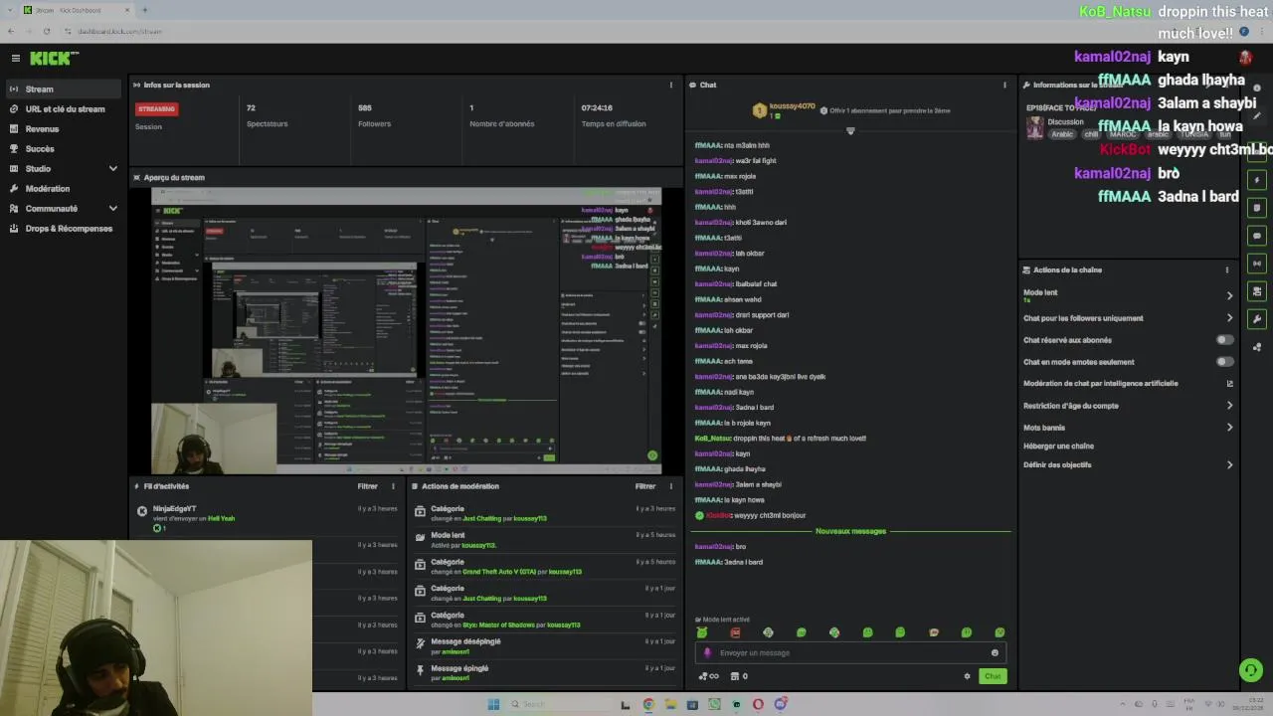Open the Succès page
The height and width of the screenshot is (716, 1273).
[x=64, y=149]
